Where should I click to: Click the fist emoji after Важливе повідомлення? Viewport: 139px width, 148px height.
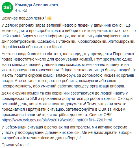click(49, 18)
